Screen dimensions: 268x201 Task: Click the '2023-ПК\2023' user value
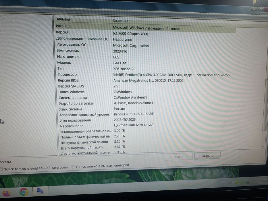[x=125, y=120]
